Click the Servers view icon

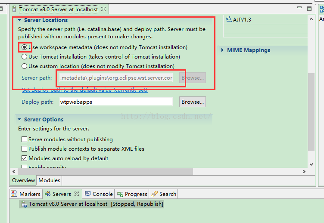pos(47,194)
